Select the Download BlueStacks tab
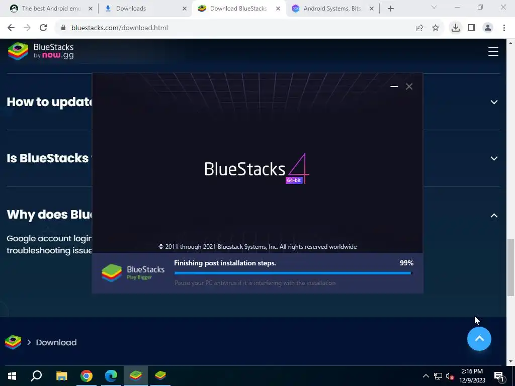 tap(238, 9)
